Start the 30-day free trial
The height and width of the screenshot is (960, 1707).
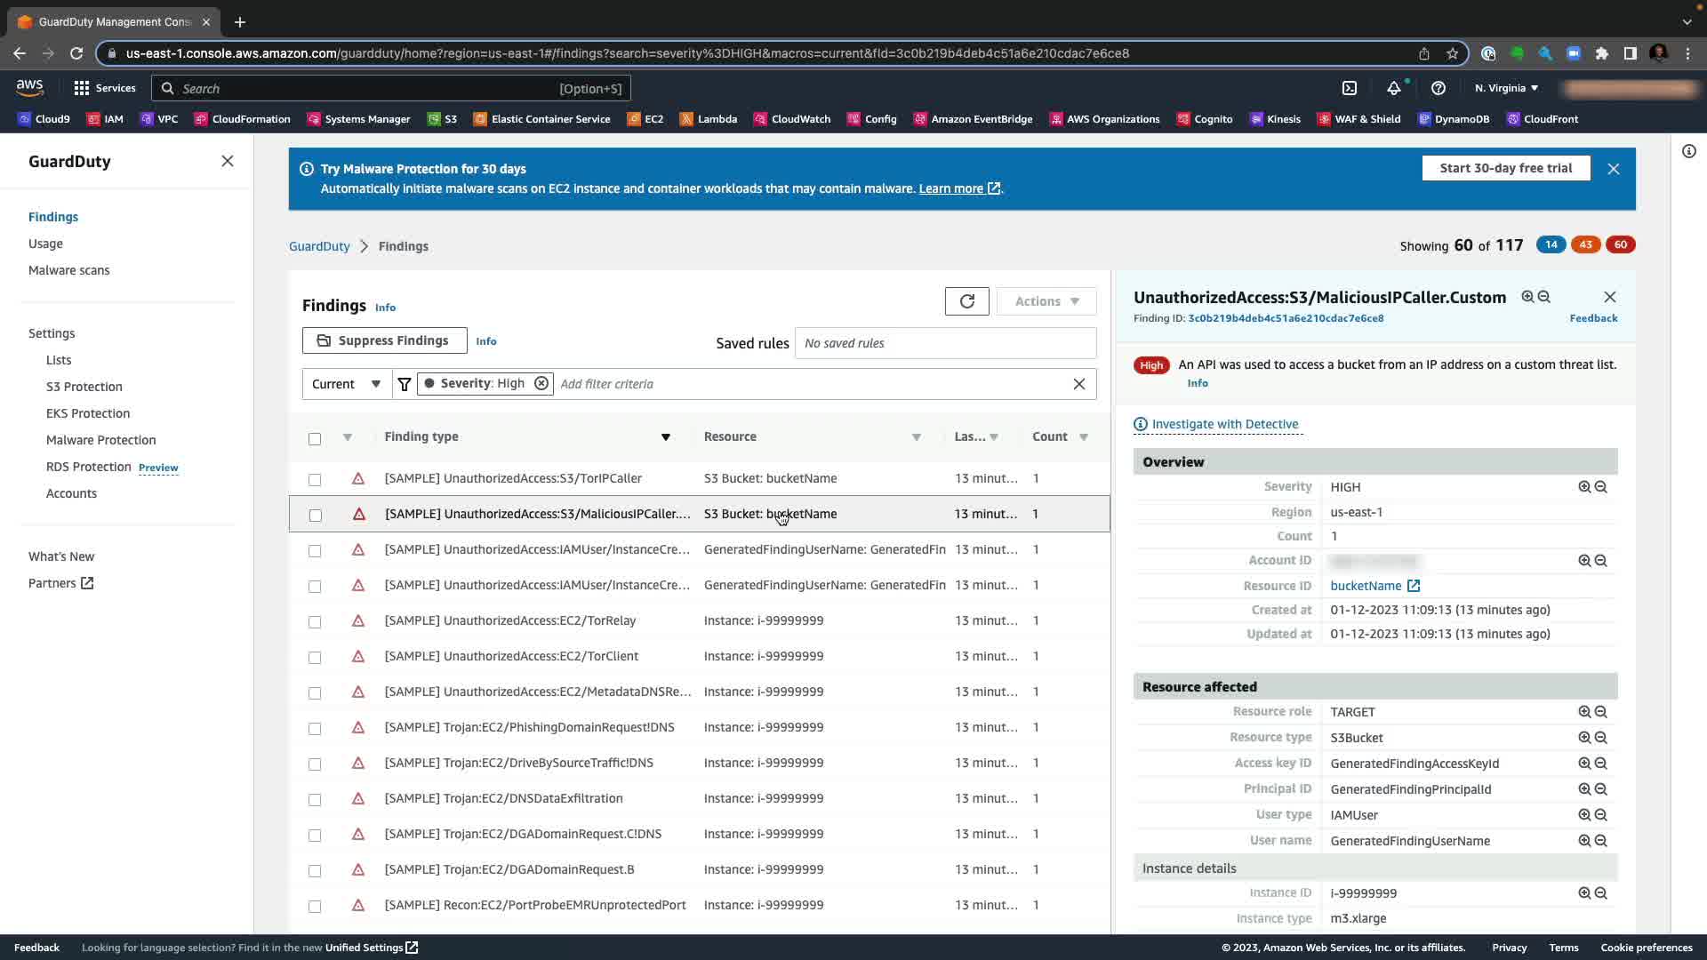[x=1505, y=168]
